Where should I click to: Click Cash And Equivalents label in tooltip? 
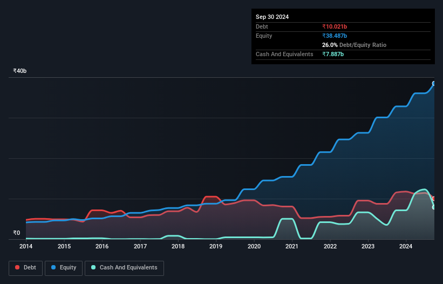pyautogui.click(x=284, y=54)
